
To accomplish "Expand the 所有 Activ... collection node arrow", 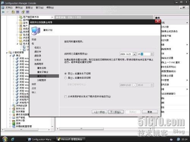I will coord(14,58).
